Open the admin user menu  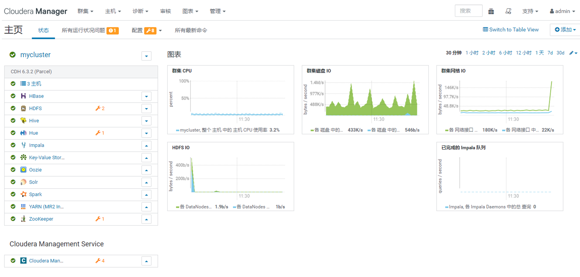coord(562,11)
